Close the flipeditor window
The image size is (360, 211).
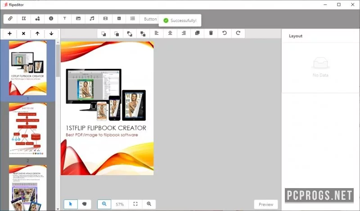click(x=353, y=4)
